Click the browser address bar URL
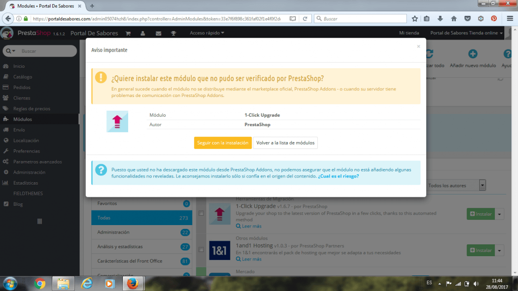 tap(157, 19)
